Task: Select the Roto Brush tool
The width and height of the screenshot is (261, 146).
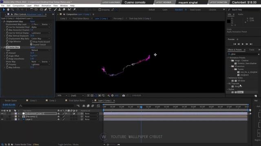Action: click(69, 10)
